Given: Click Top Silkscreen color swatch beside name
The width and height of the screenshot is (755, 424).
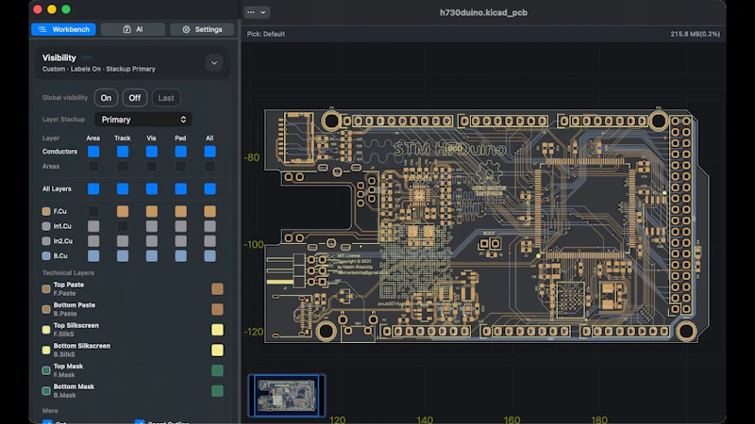Looking at the screenshot, I should point(46,330).
